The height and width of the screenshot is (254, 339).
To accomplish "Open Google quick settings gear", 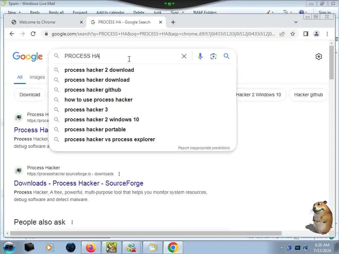I will click(319, 57).
